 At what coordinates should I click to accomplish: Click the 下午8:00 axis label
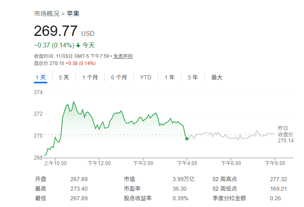tap(275, 164)
